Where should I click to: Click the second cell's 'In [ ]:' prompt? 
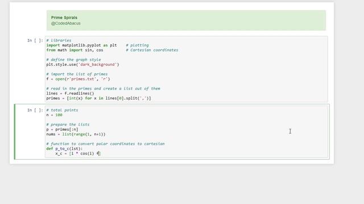[35, 110]
